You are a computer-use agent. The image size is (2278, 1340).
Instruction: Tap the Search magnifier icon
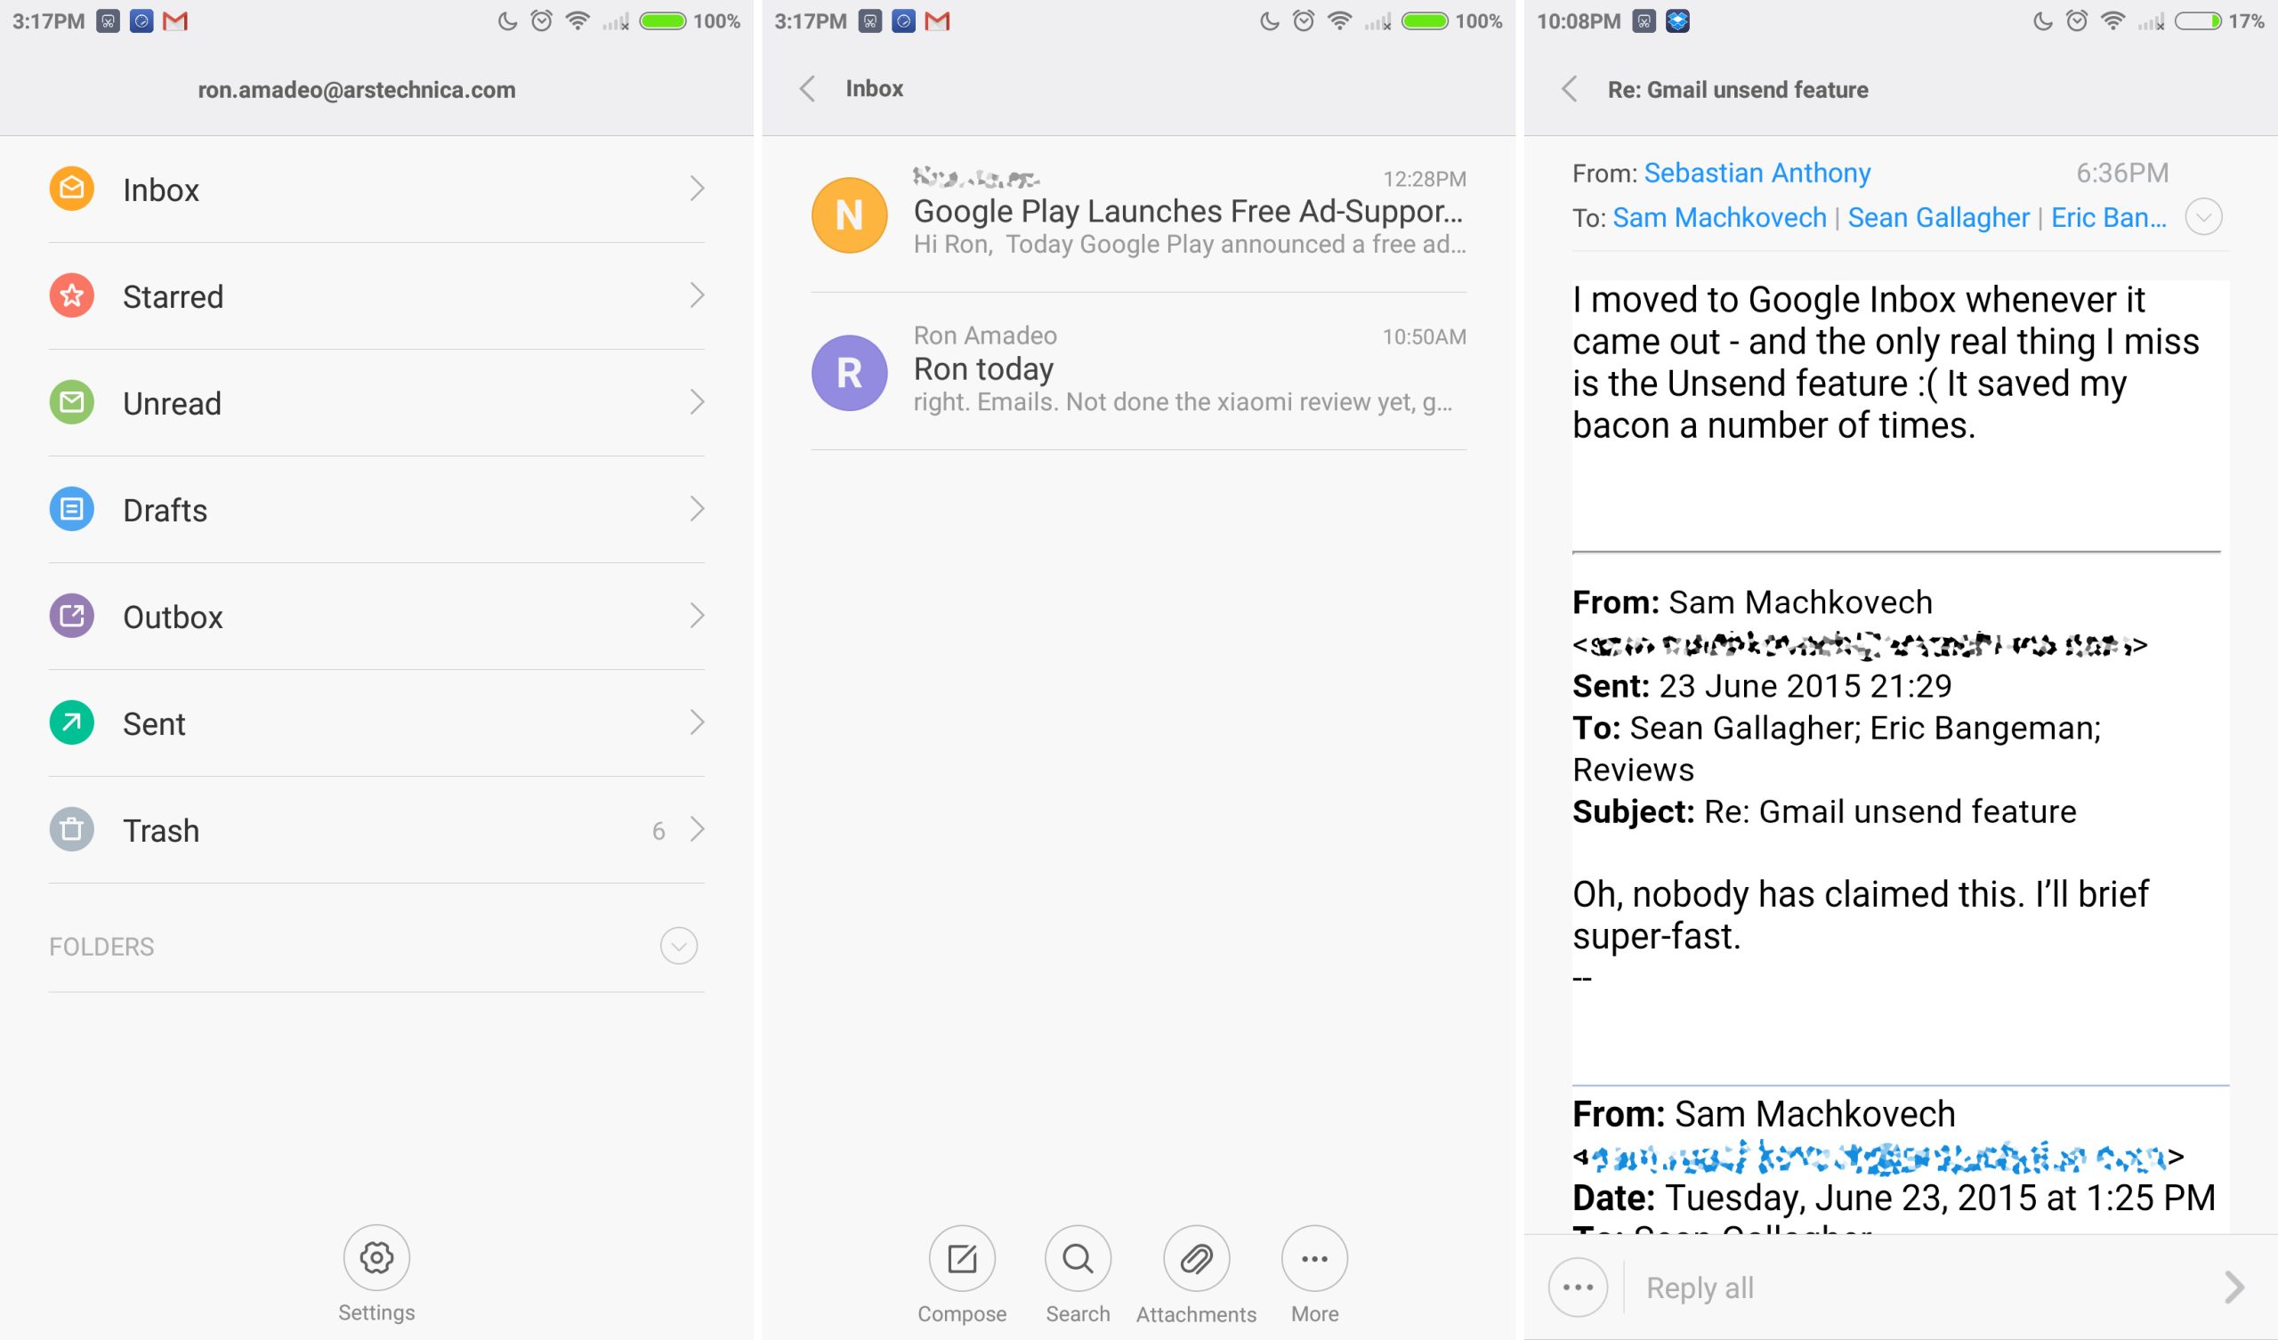[x=1078, y=1258]
